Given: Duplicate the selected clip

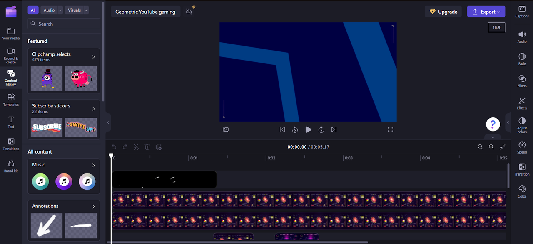Looking at the screenshot, I should pos(158,147).
